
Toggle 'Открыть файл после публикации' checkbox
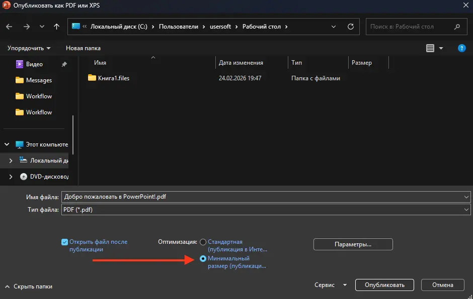tap(64, 242)
